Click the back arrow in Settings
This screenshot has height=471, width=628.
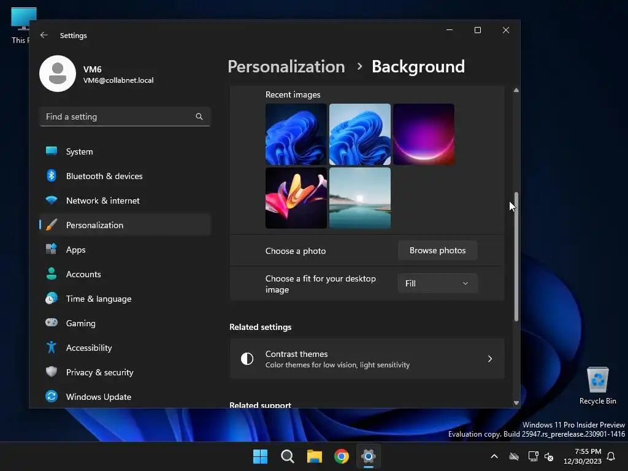44,35
